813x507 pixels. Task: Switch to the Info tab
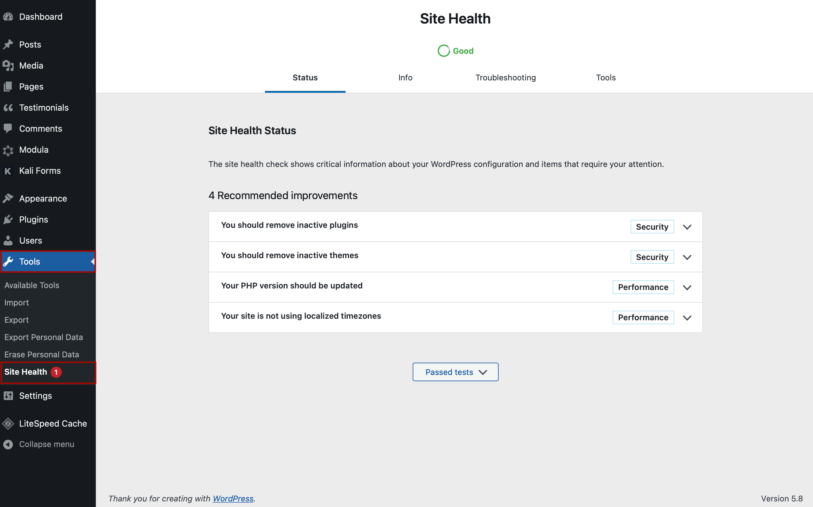click(x=405, y=78)
